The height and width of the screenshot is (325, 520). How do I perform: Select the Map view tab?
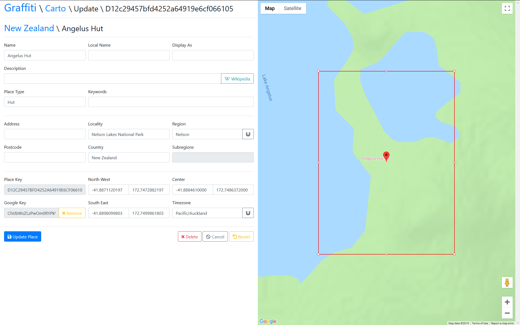(270, 8)
